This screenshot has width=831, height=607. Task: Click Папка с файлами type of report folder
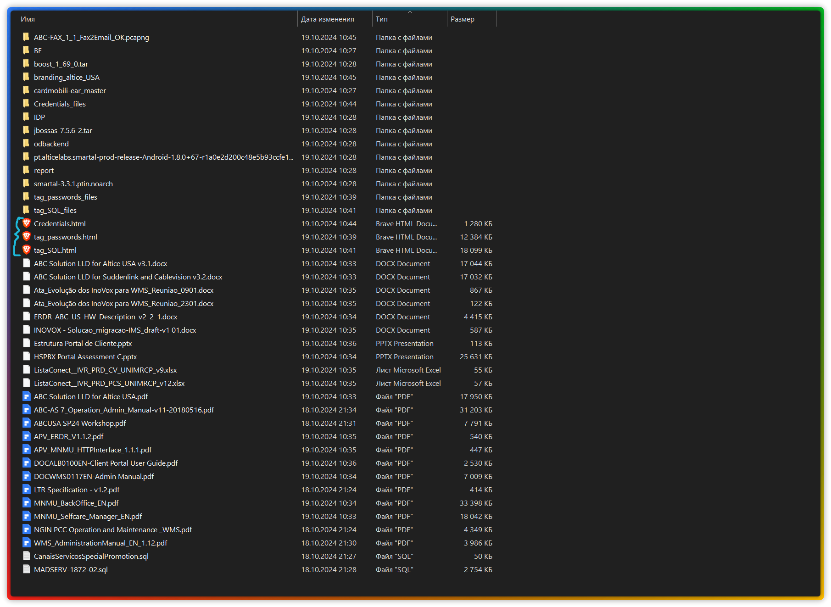[404, 170]
